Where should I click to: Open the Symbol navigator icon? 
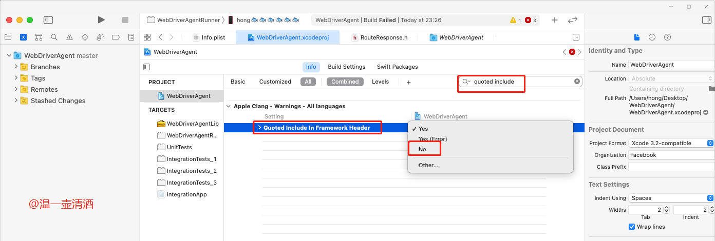39,37
